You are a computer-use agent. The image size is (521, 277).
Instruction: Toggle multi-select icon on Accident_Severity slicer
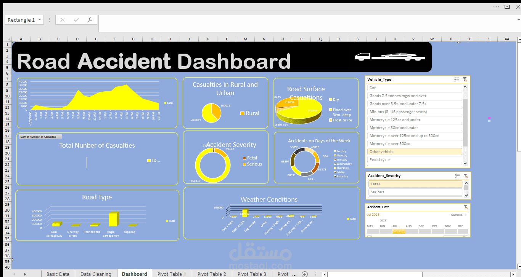(x=457, y=176)
